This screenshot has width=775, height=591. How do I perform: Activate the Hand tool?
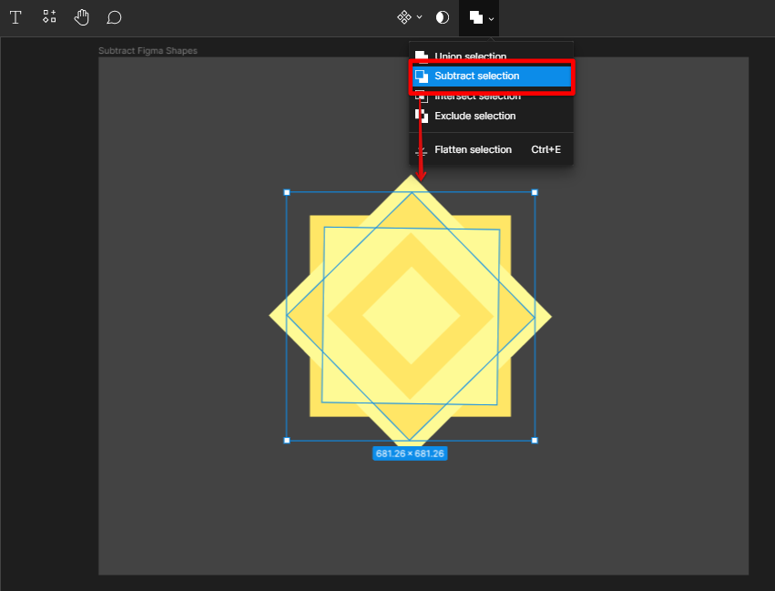[82, 17]
